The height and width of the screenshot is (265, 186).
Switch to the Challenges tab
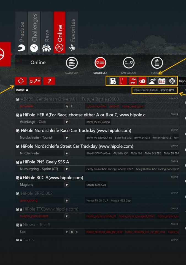[34, 32]
